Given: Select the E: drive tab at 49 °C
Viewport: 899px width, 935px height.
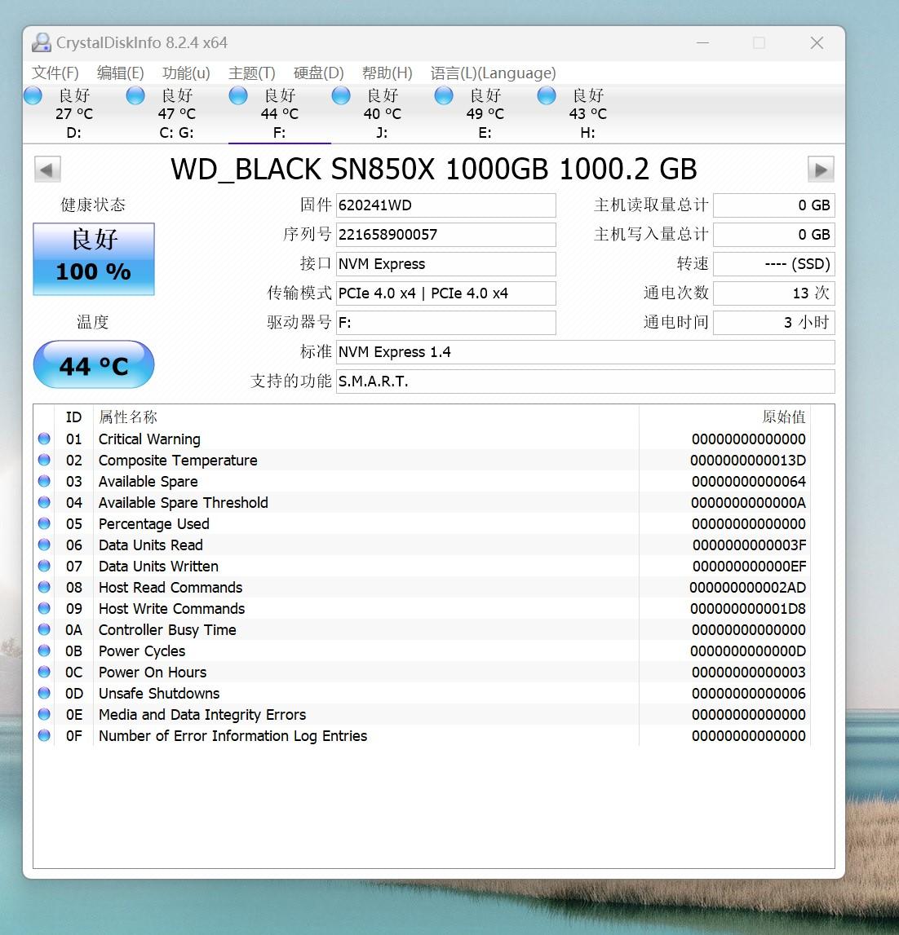Looking at the screenshot, I should pyautogui.click(x=485, y=113).
